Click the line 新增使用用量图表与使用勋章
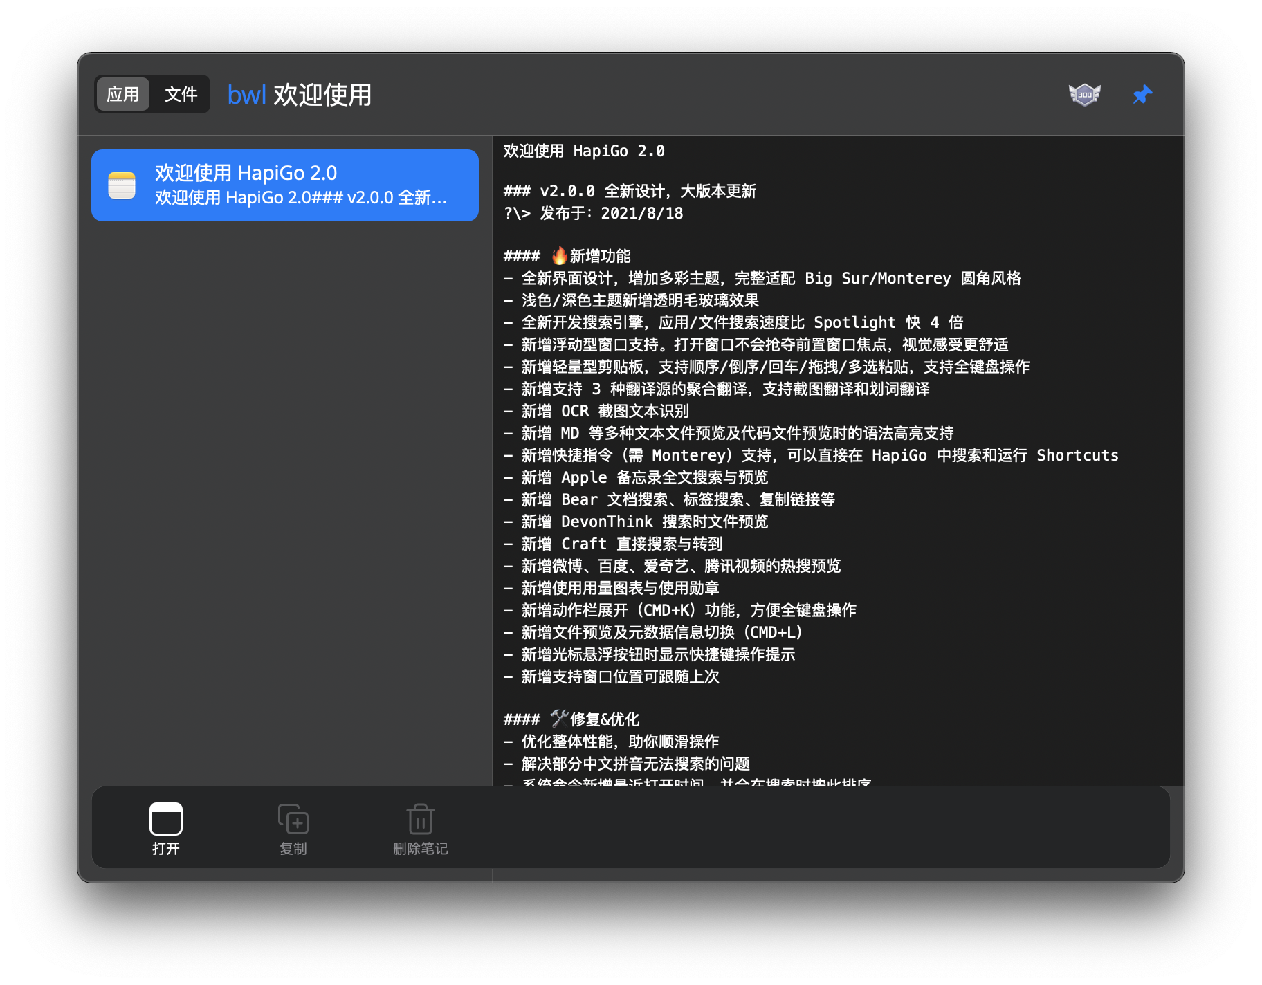This screenshot has height=985, width=1262. click(612, 588)
